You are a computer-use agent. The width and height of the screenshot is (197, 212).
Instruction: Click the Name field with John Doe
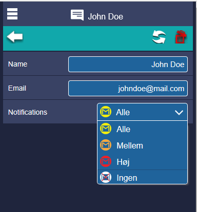(128, 65)
